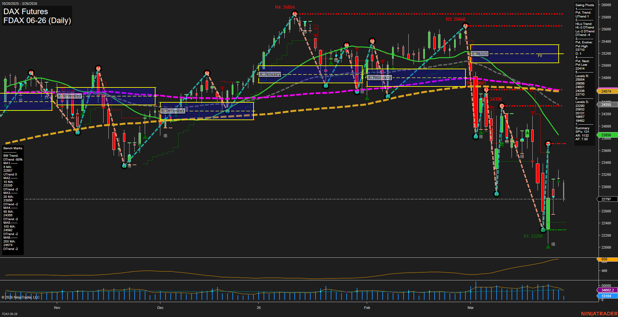
Task: Click the SP's: 131 summary value
Action: [582, 132]
